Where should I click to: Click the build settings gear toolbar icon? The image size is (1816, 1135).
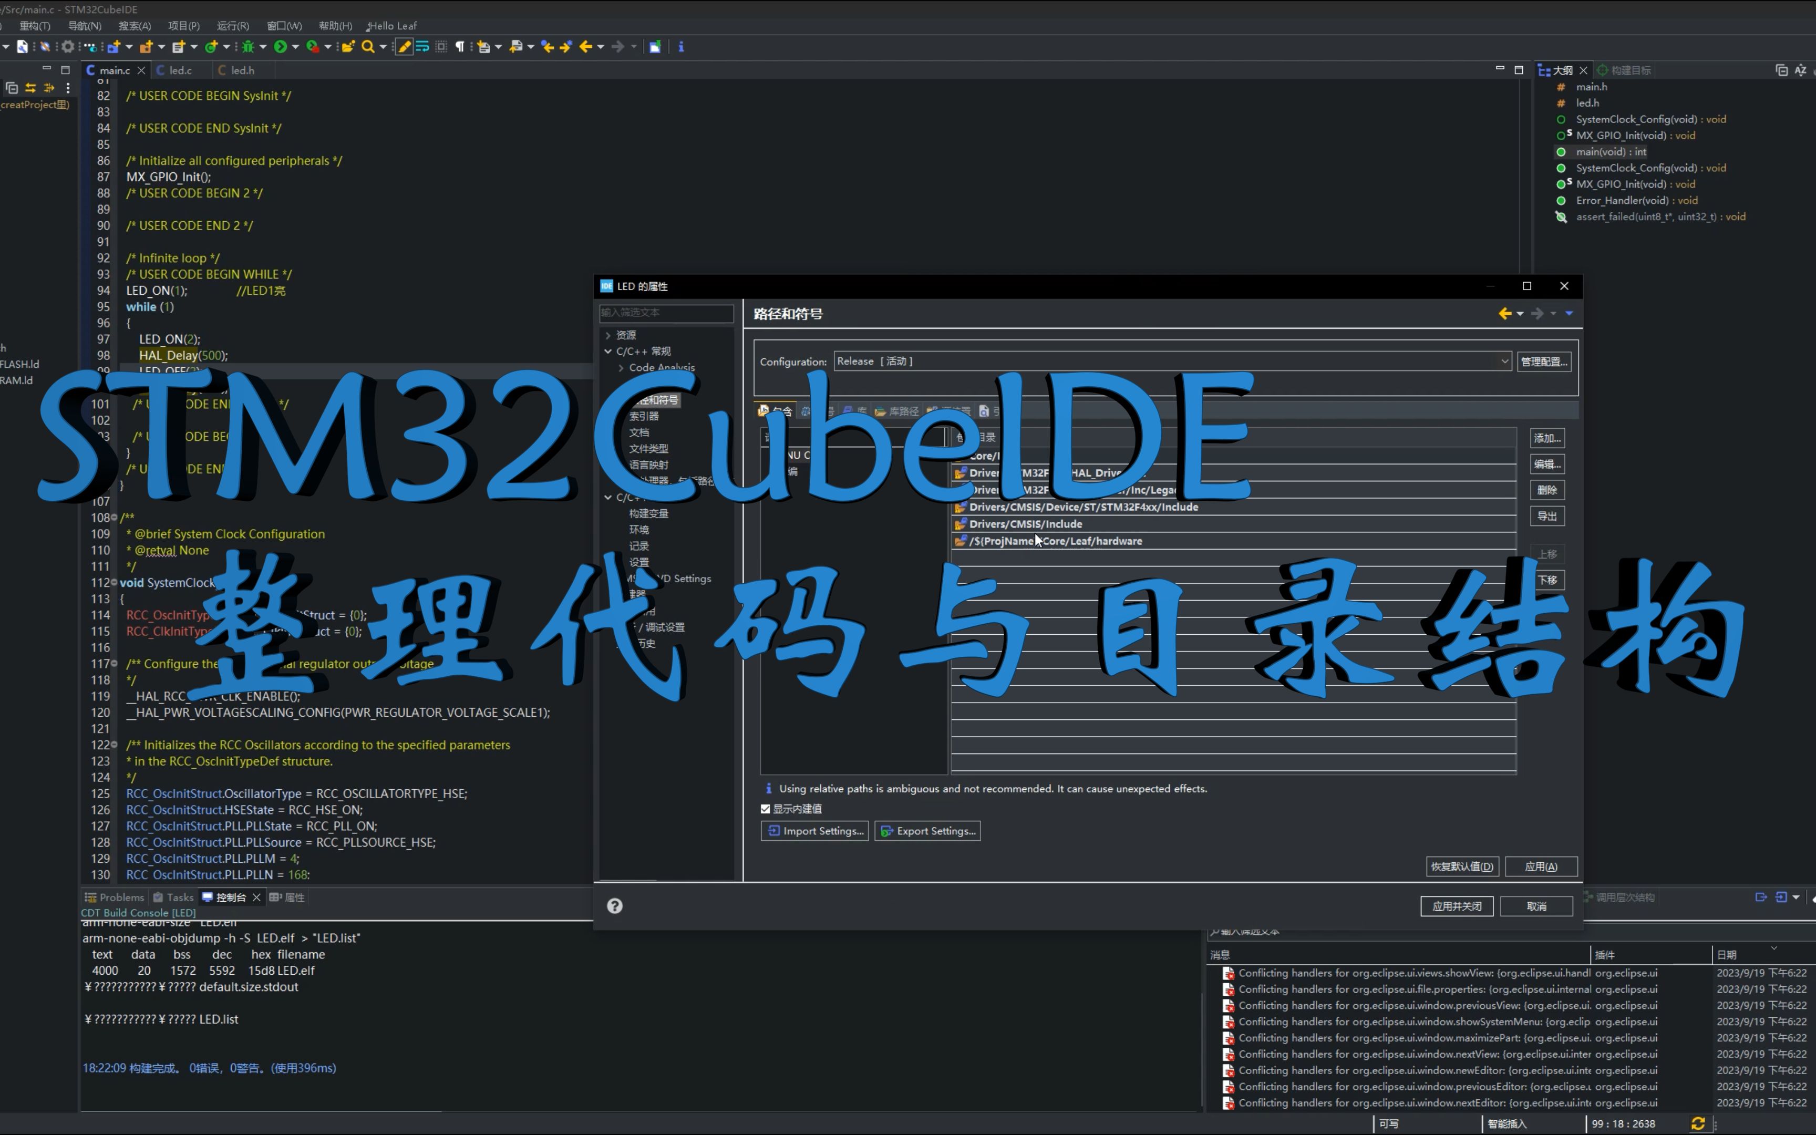(68, 47)
